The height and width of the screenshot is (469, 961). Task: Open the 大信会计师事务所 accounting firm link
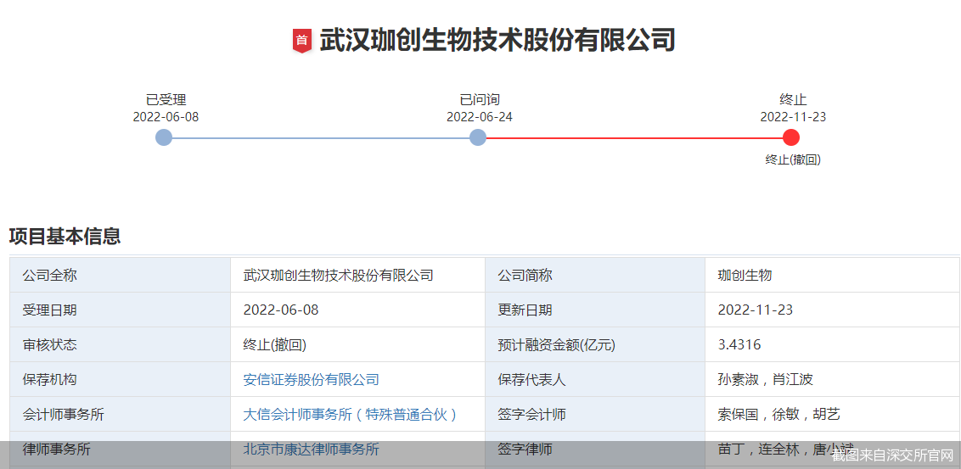(351, 415)
